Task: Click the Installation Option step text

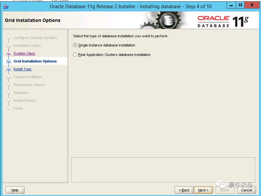Action: 27,45
